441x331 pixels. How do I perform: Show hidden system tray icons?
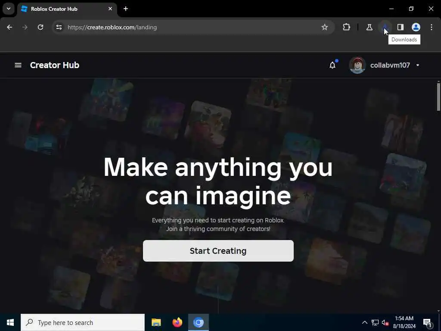click(364, 322)
